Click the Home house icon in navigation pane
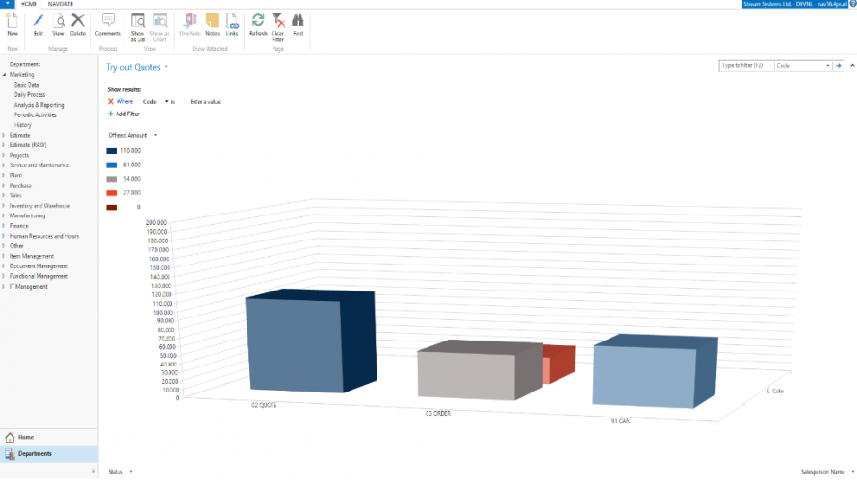 (x=10, y=438)
